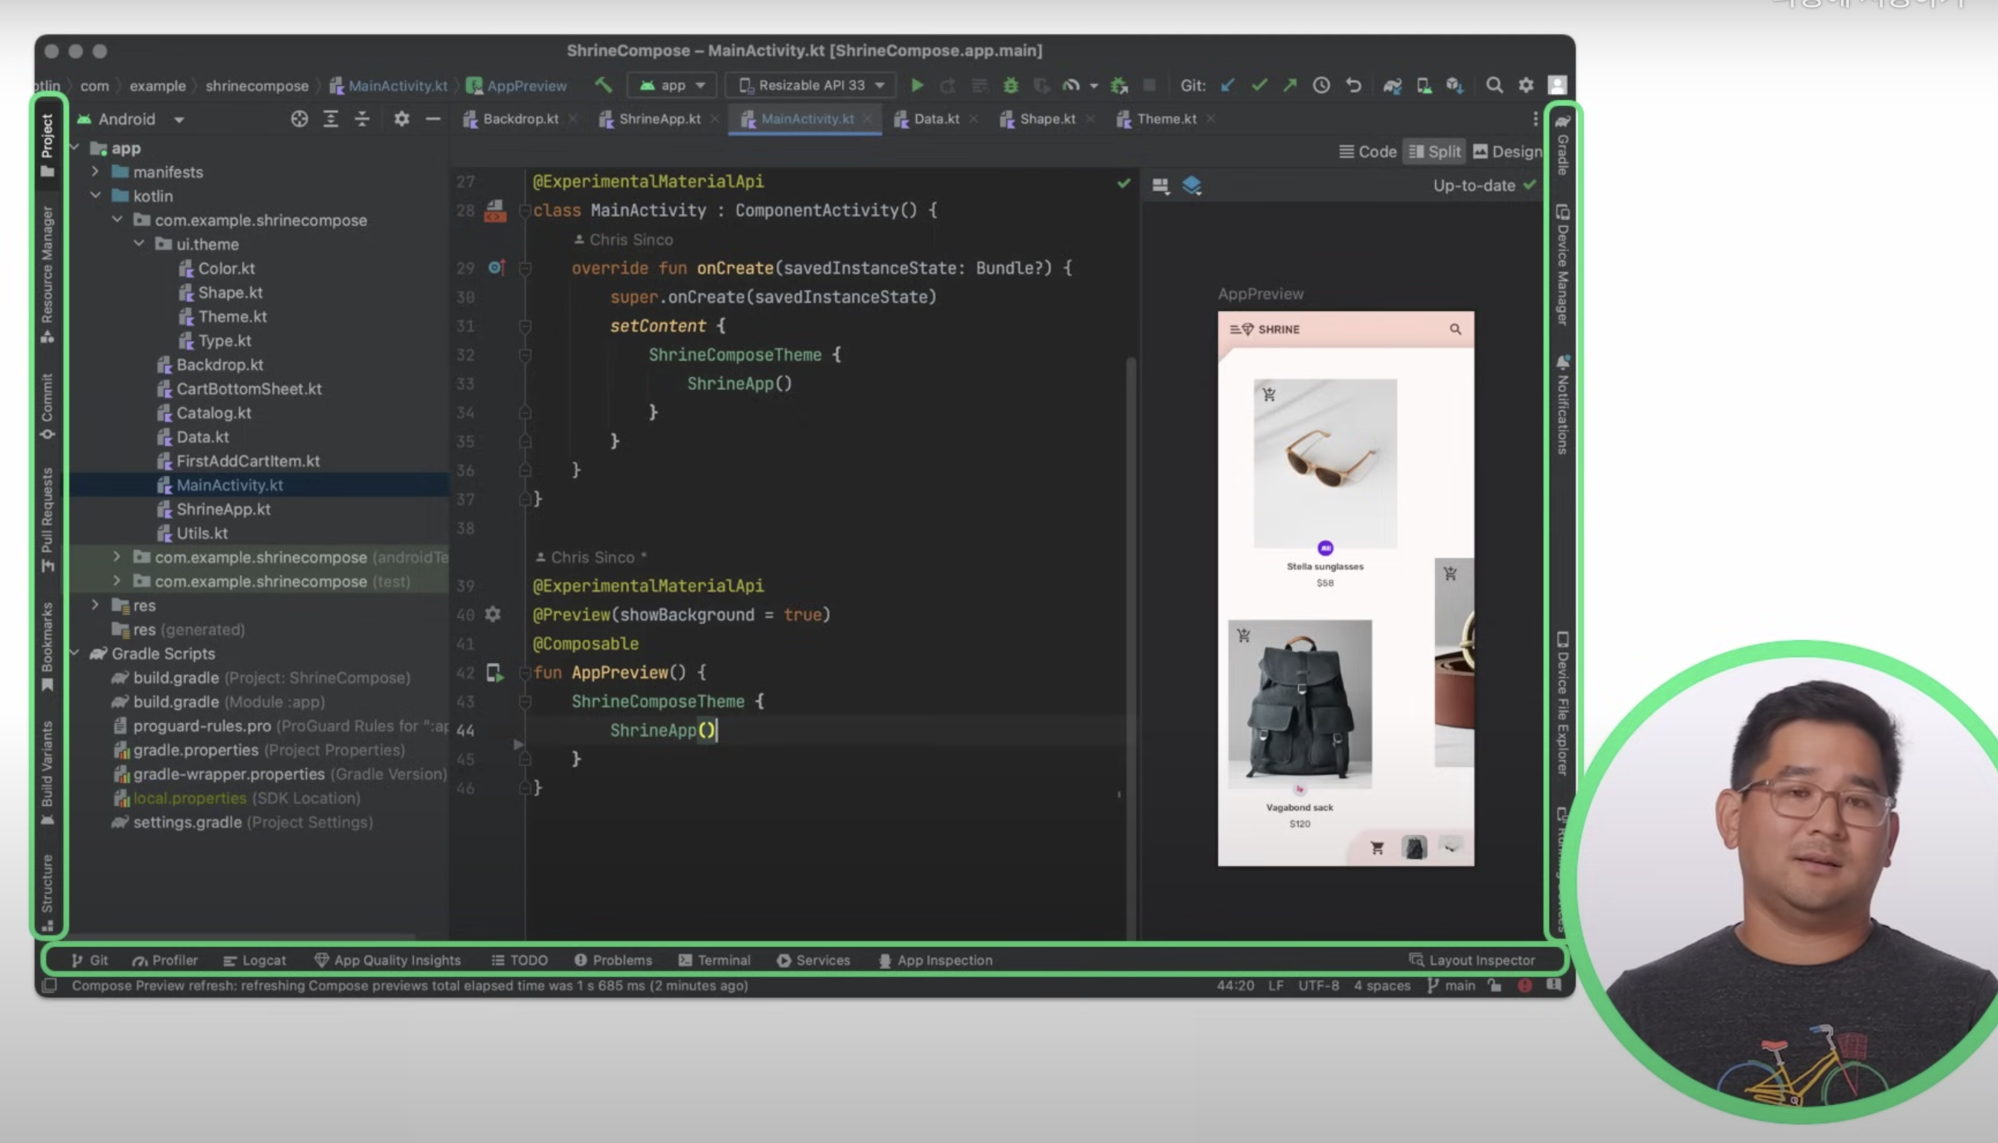Click the Git update project arrow
Screen dimensions: 1998x1143
click(x=1227, y=85)
